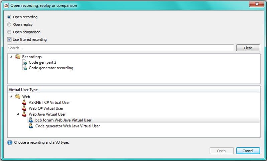Image resolution: width=267 pixels, height=161 pixels.
Task: Select the Code gen part 2 recording label
Action: (x=42, y=62)
